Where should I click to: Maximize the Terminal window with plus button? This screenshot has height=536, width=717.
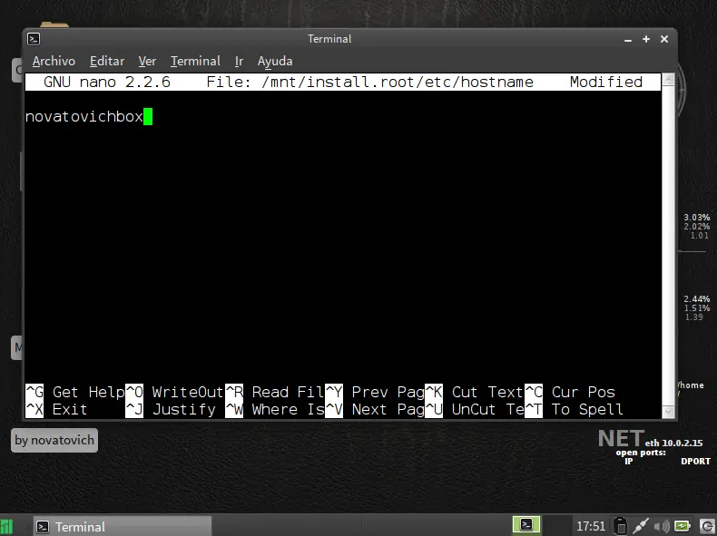tap(646, 39)
